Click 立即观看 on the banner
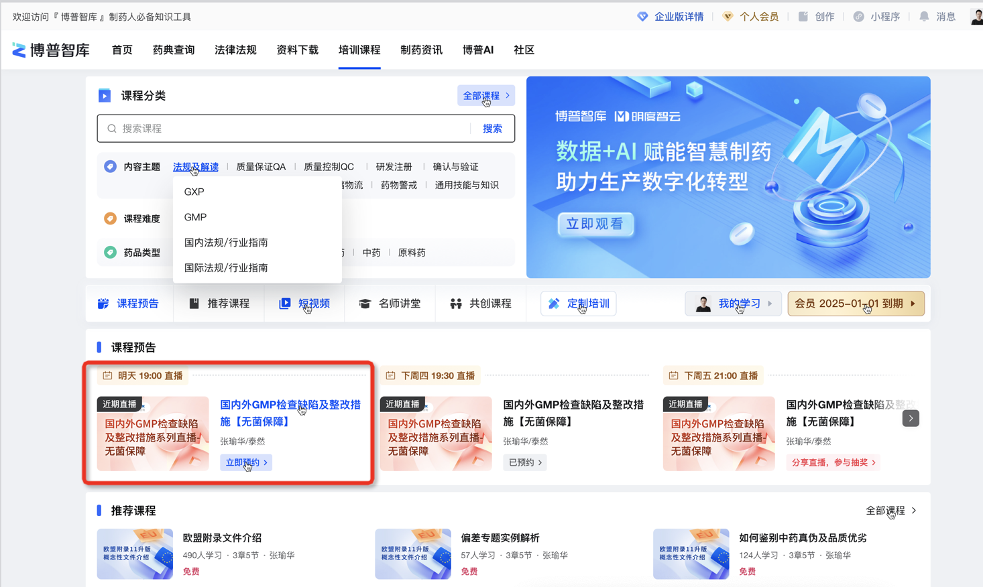 595,224
